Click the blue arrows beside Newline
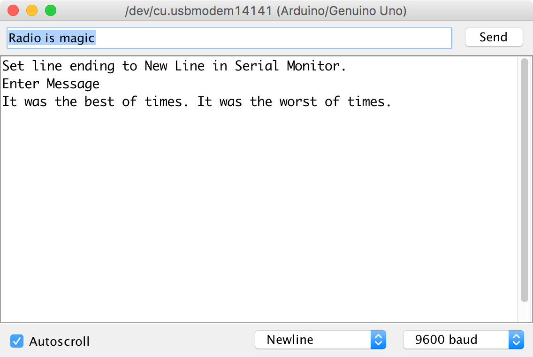Viewport: 533px width, 357px height. coord(378,340)
